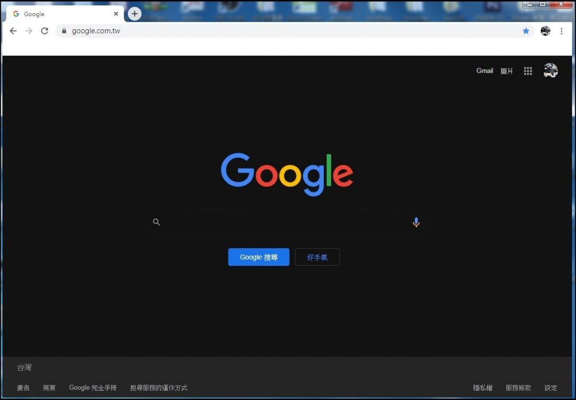Screen dimensions: 576x400
Task: Click the 服務條款 terms link
Action: 518,387
